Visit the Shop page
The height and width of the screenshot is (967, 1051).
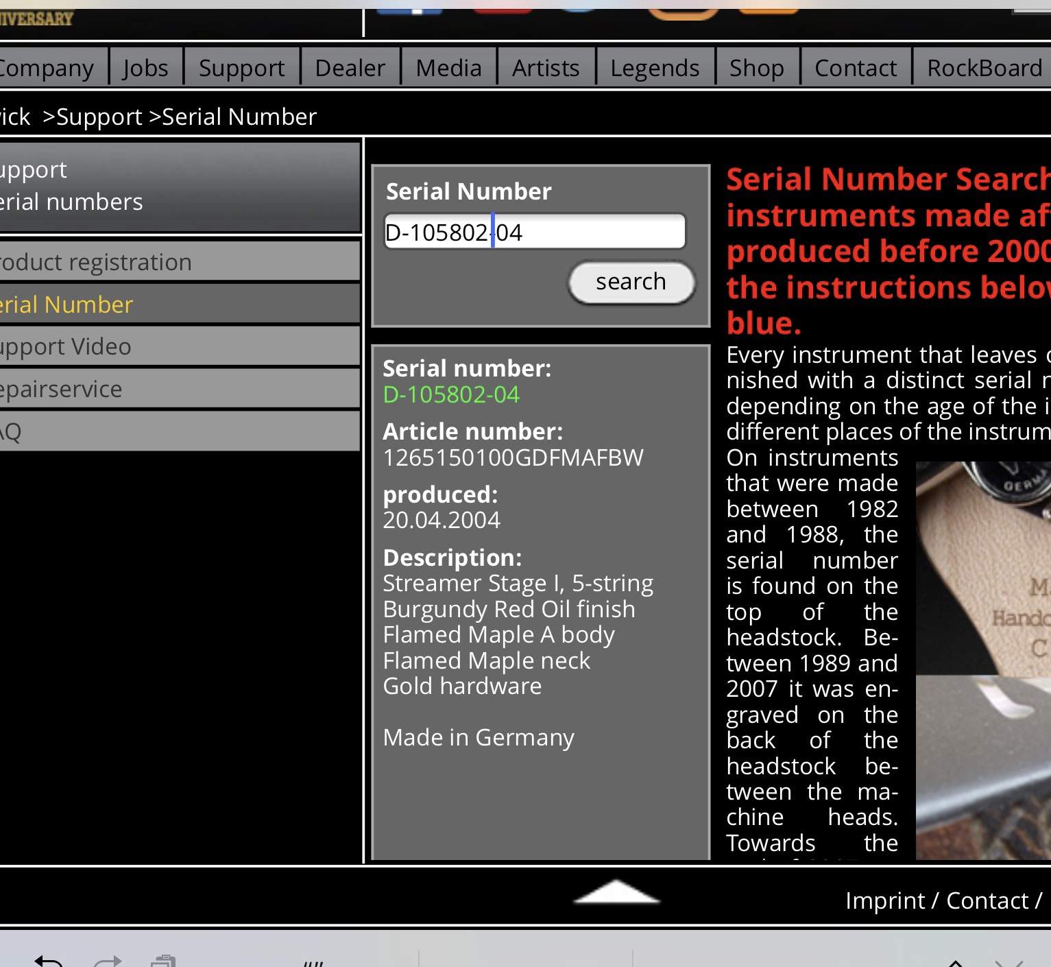[x=756, y=68]
